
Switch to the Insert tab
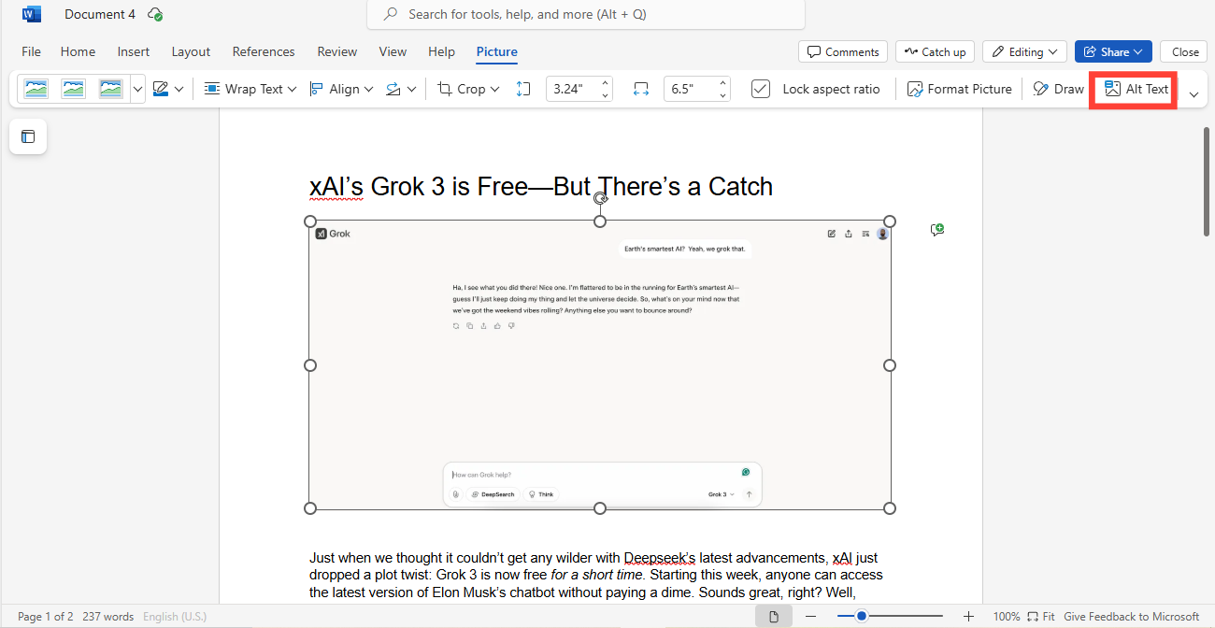point(134,51)
